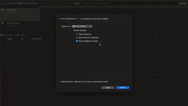Screen dimensions: 188x106
Task: Click the Root segment of the detail path bar
Action: point(23,35)
